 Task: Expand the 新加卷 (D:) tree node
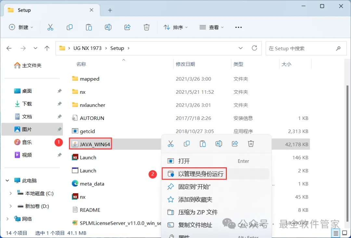(10, 206)
